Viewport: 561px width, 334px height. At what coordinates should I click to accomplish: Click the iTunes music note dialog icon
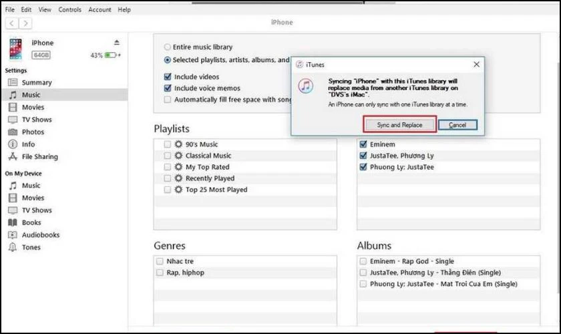[306, 86]
